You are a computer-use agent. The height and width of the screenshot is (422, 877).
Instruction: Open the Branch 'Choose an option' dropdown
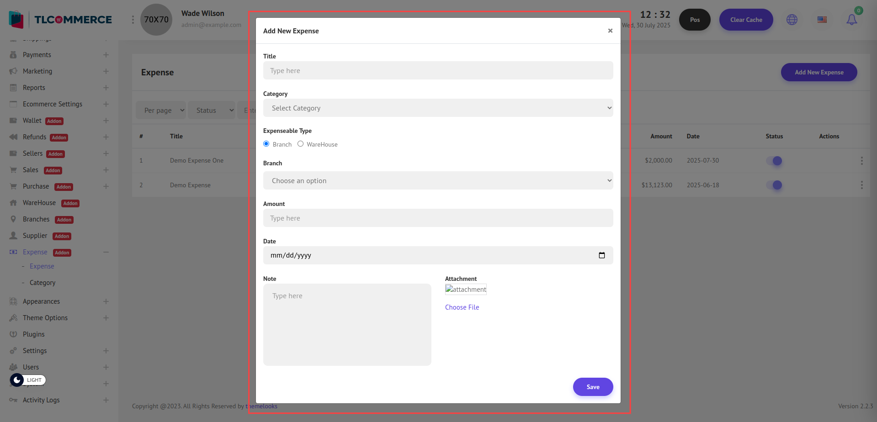tap(438, 181)
